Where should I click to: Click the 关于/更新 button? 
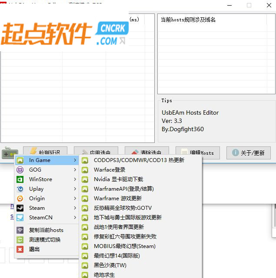249,152
